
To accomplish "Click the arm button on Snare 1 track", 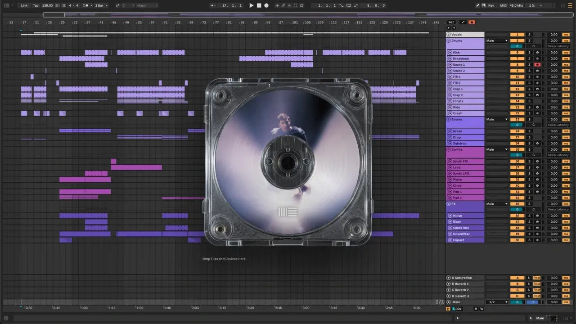I will tap(537, 65).
